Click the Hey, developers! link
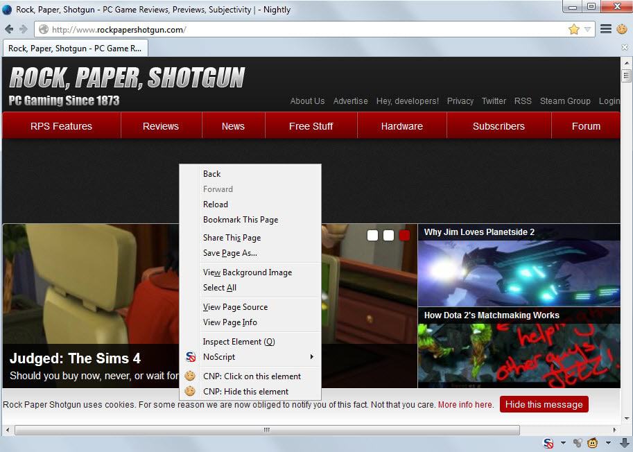The height and width of the screenshot is (452, 633). (x=408, y=101)
